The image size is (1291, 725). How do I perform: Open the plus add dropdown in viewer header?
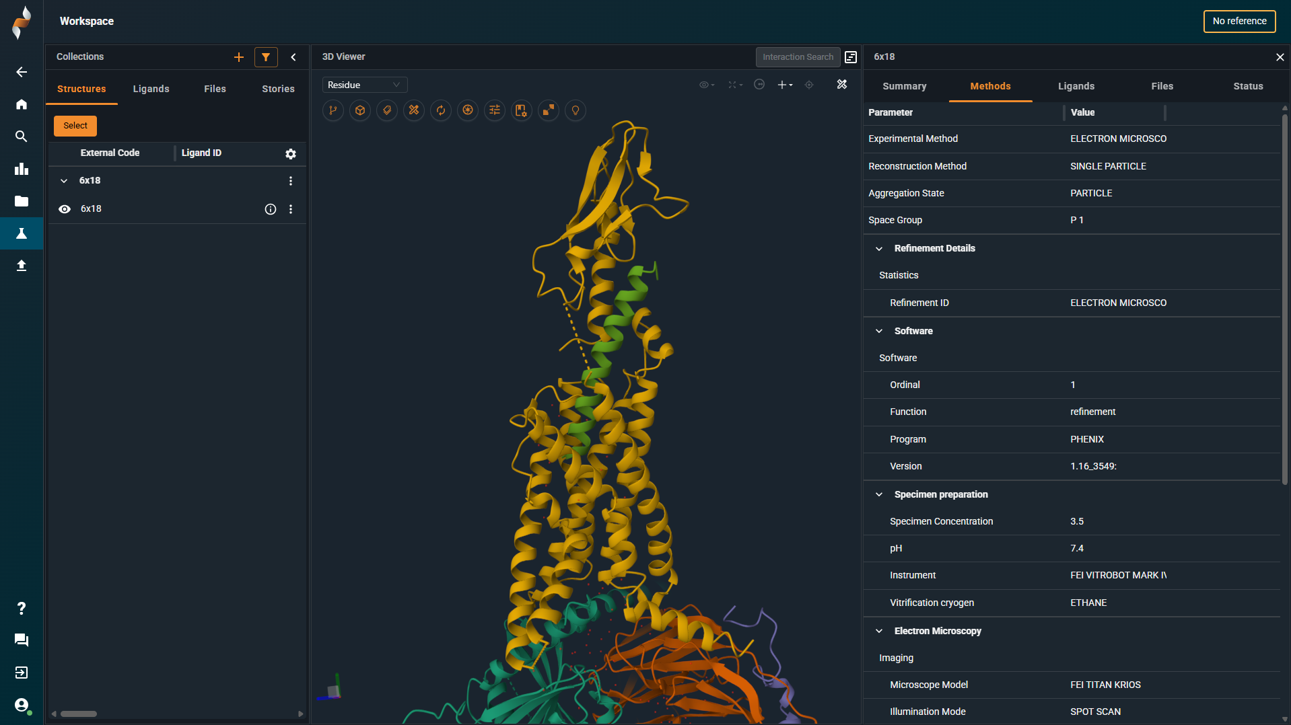tap(785, 85)
